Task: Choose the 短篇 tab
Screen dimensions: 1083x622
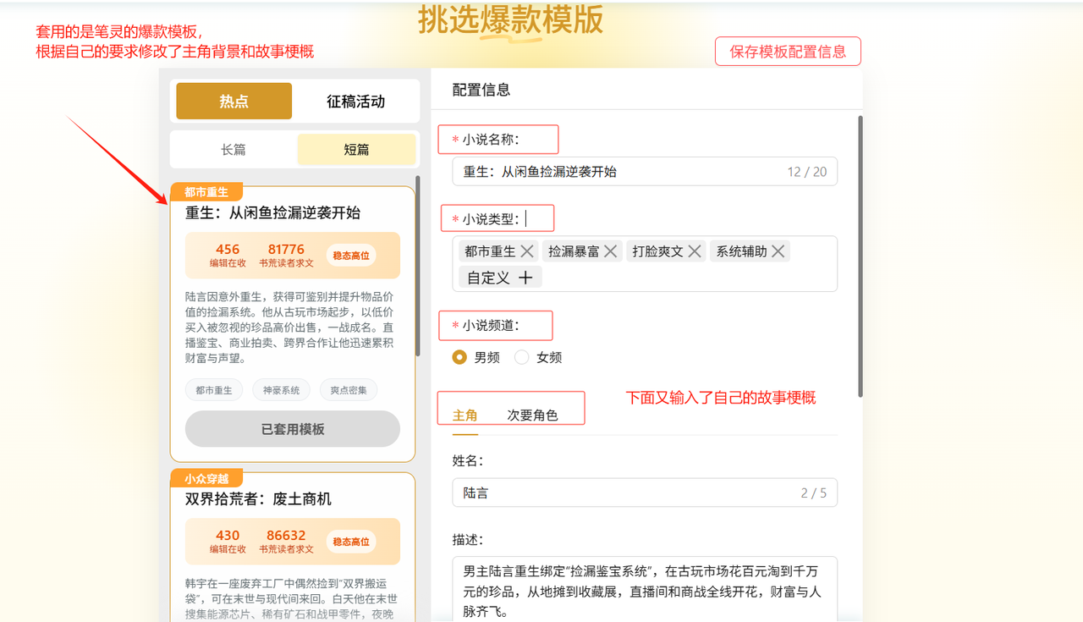Action: (356, 150)
